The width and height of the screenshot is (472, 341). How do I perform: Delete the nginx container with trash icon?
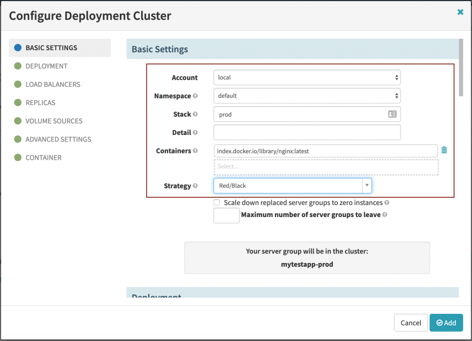444,150
